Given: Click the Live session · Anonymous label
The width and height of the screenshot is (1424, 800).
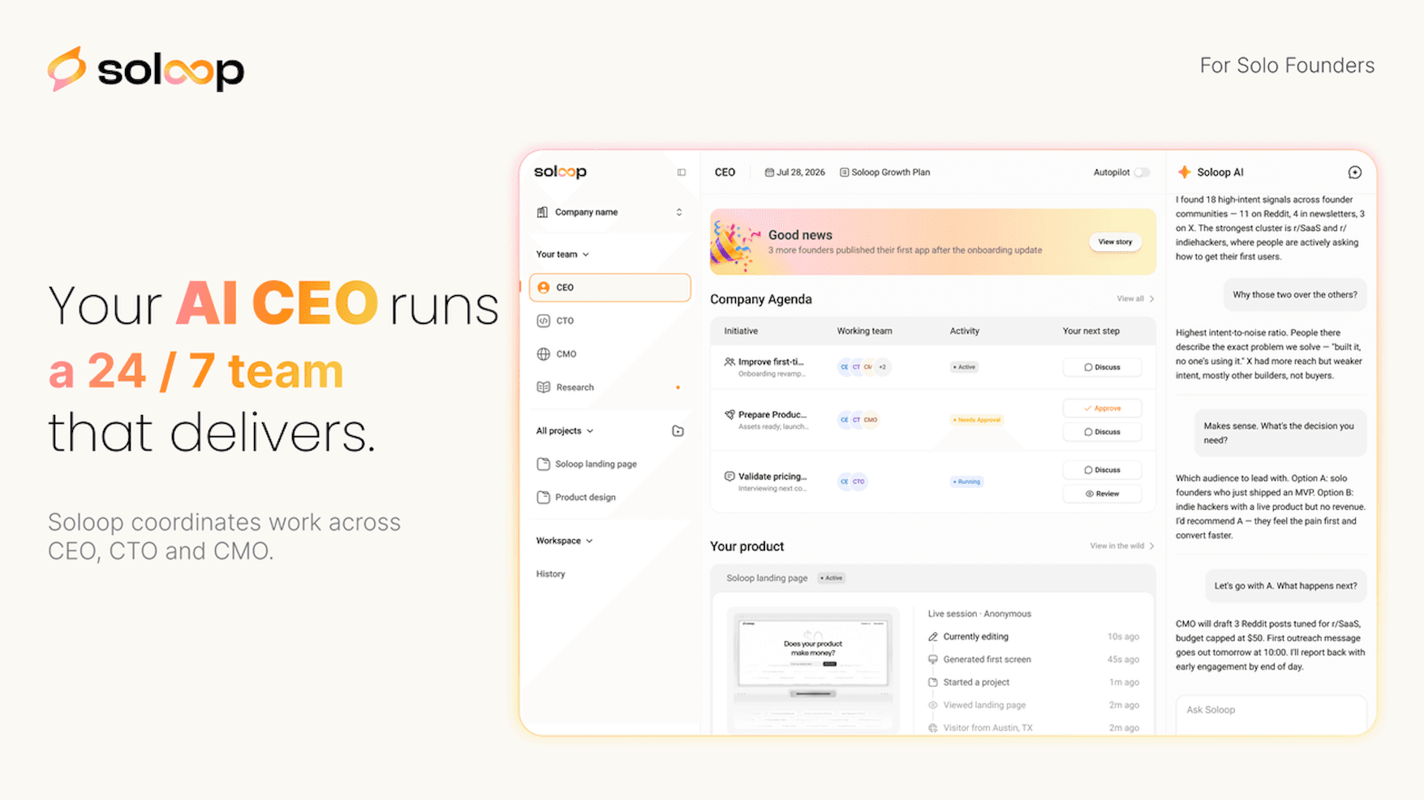Looking at the screenshot, I should (979, 614).
